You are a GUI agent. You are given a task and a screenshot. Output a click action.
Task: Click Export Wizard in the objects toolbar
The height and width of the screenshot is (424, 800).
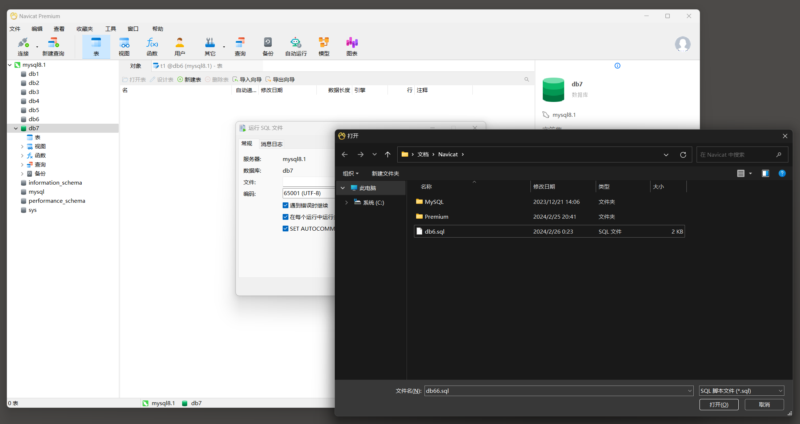point(280,79)
